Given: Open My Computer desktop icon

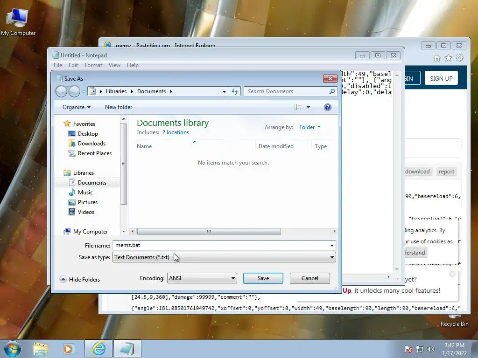Looking at the screenshot, I should click(x=18, y=23).
